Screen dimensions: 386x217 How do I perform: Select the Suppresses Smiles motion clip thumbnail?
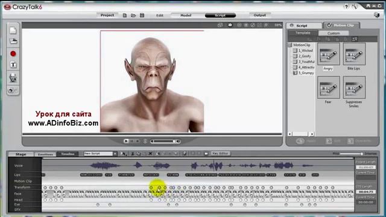354,87
